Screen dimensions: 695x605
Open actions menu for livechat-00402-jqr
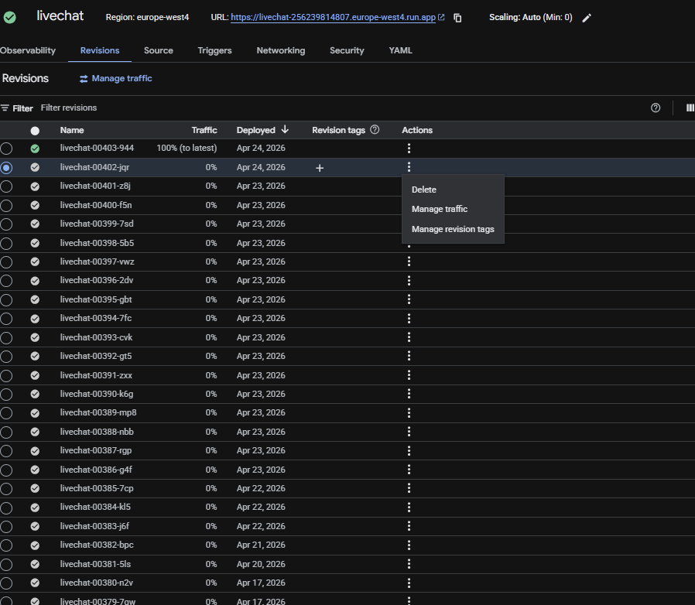[409, 167]
